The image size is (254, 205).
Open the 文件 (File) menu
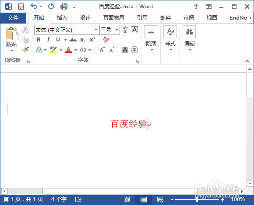coord(13,18)
